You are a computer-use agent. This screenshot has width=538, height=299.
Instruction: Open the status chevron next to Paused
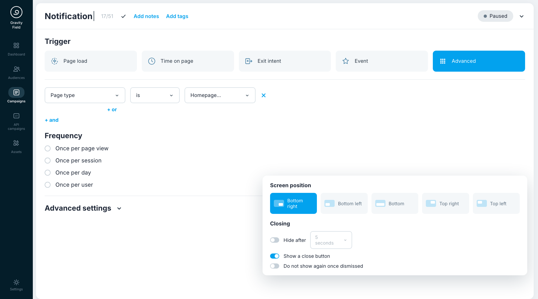[x=522, y=16]
